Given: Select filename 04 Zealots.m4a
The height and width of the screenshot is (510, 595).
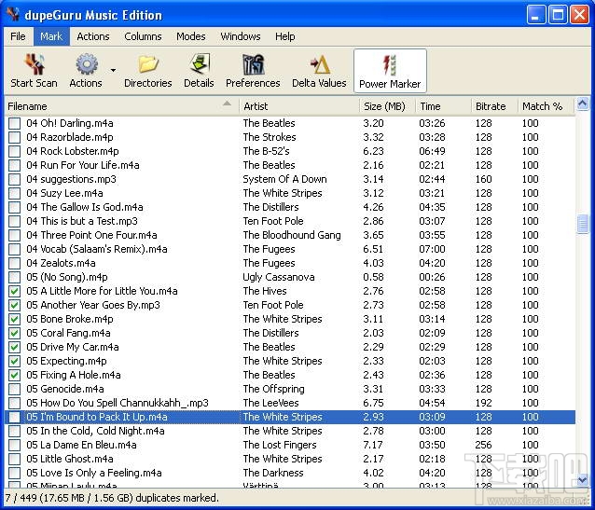Looking at the screenshot, I should pos(61,263).
